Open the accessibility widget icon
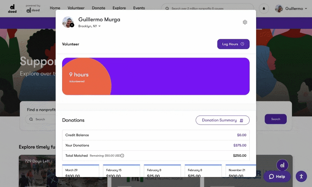312x187 pixels. click(x=301, y=176)
